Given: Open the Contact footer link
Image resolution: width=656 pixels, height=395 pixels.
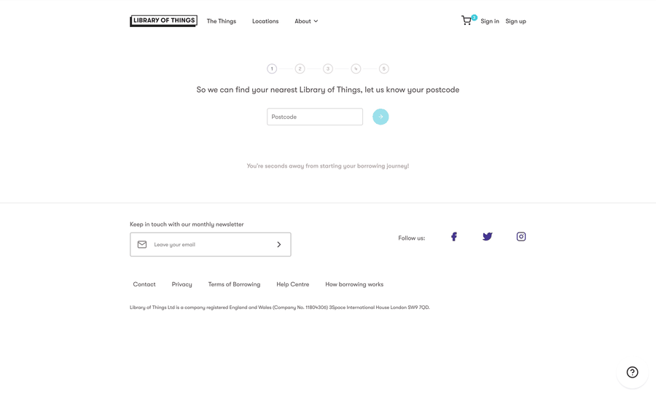Looking at the screenshot, I should 144,284.
